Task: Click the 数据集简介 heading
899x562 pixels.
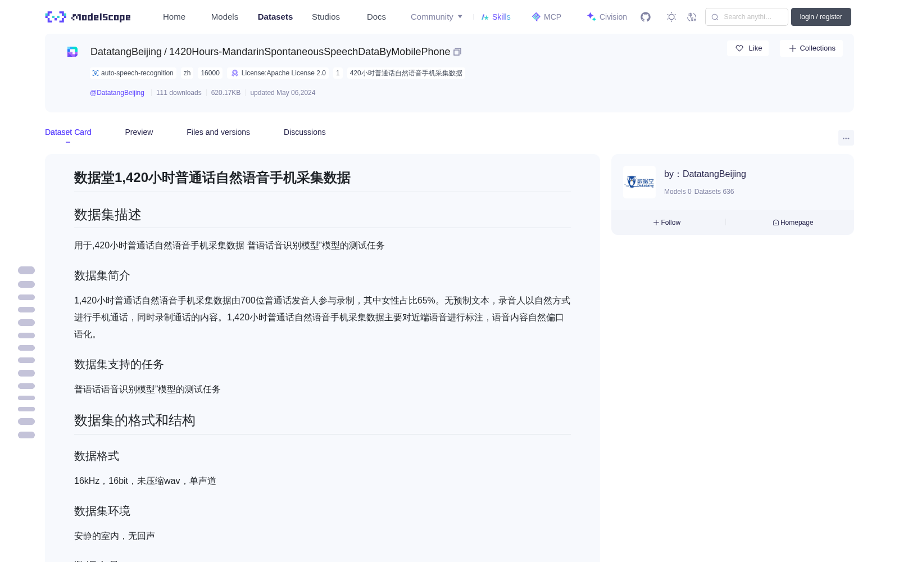Action: (x=102, y=275)
